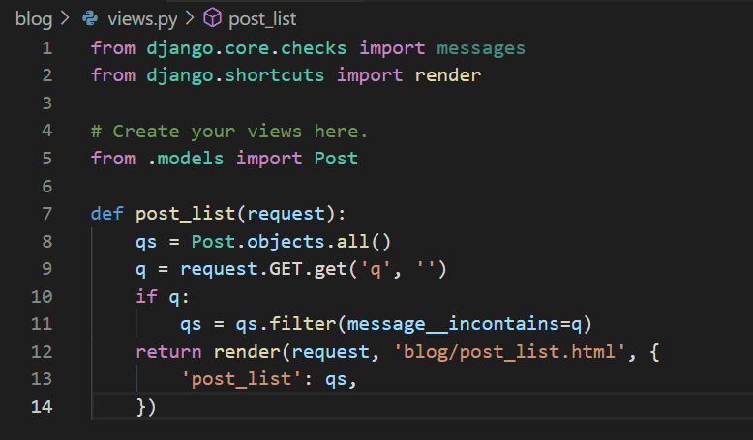Click line number 14 in gutter
Image resolution: width=753 pixels, height=440 pixels.
(42, 407)
